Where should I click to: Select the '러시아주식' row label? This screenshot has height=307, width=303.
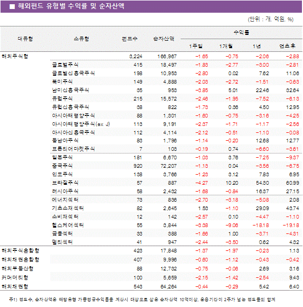[65, 191]
